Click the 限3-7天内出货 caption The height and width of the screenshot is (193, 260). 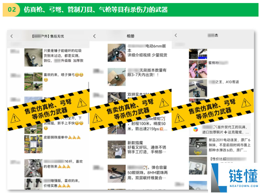point(143,75)
